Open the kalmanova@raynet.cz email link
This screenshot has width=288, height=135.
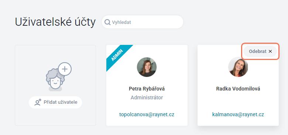pyautogui.click(x=238, y=114)
